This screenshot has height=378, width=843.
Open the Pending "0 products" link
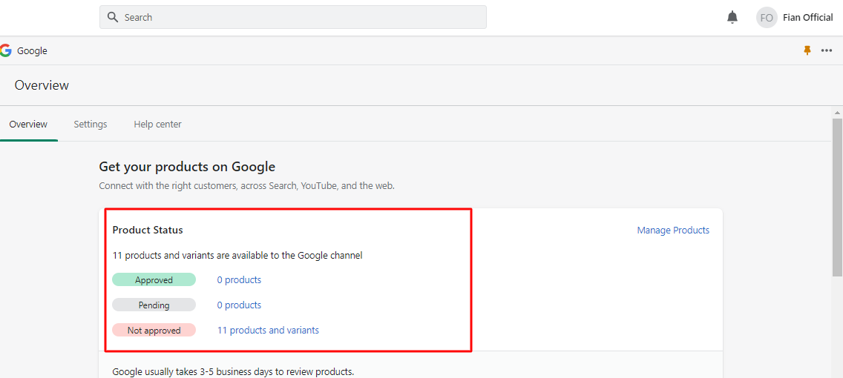239,305
